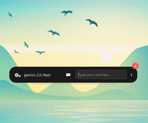148x123 pixels.
Task: Close the prompt bar with red X
Action: click(135, 66)
